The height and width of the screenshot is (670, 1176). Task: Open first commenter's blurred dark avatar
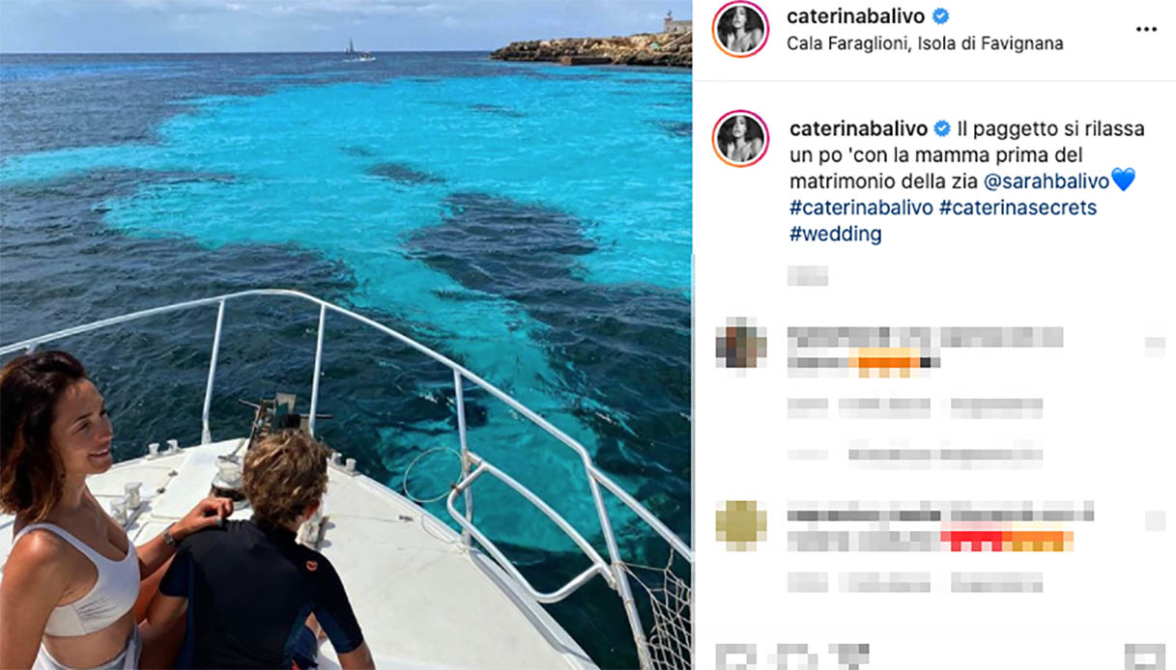[740, 343]
